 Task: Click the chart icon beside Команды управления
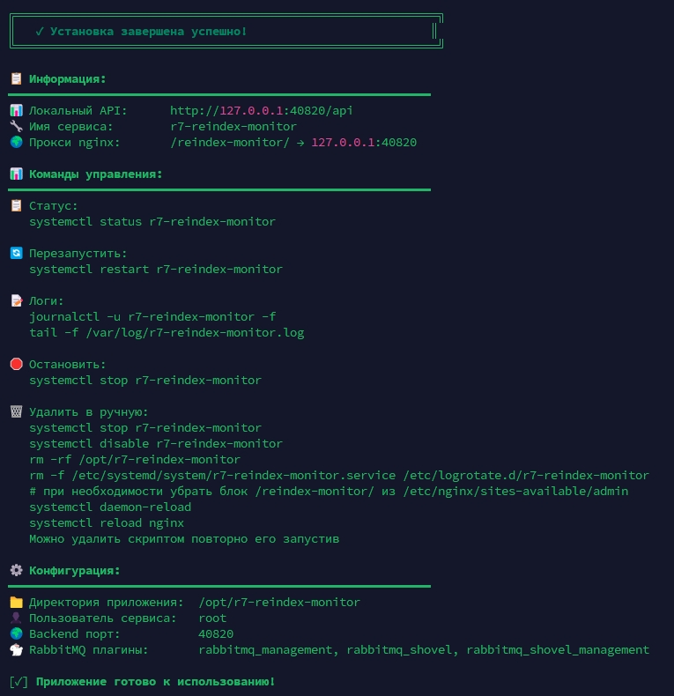[15, 174]
